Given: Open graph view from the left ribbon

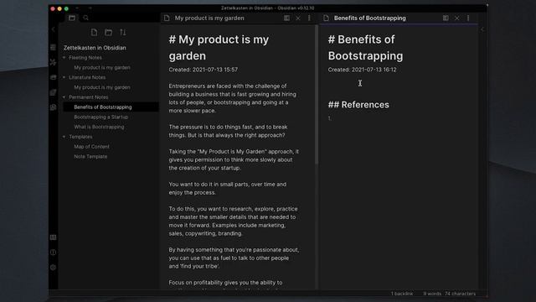Looking at the screenshot, I should click(53, 62).
